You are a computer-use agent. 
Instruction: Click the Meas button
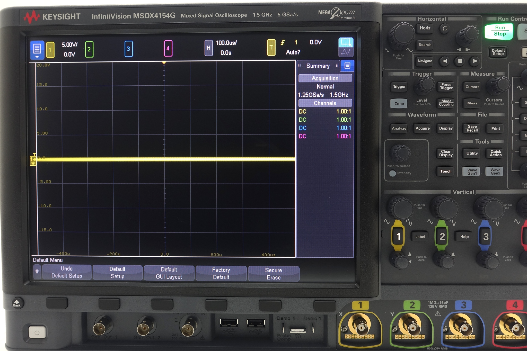click(472, 103)
